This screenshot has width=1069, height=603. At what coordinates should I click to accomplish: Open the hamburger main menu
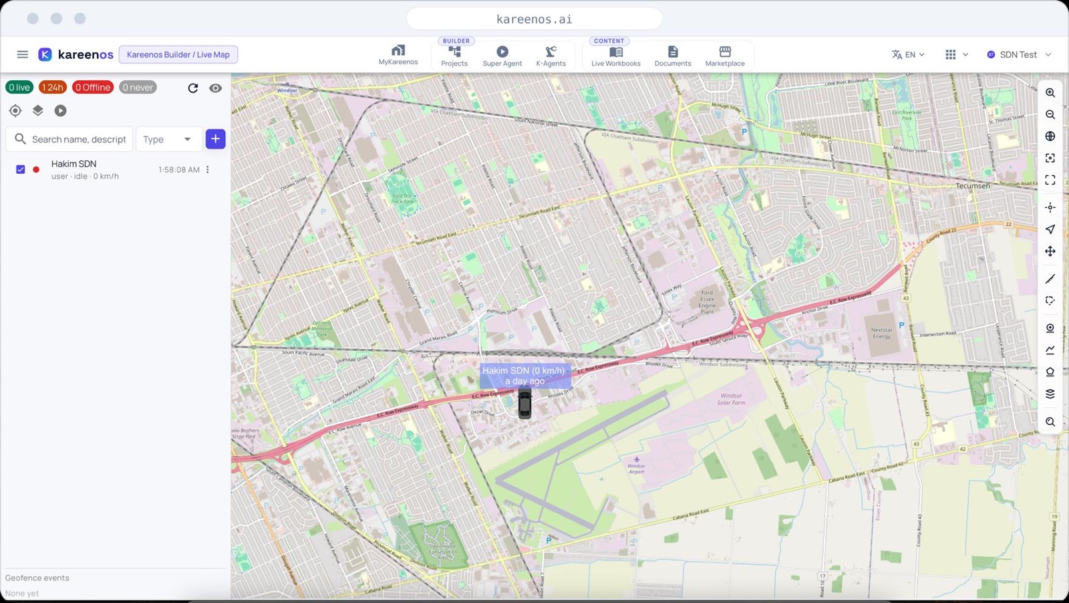(x=23, y=55)
